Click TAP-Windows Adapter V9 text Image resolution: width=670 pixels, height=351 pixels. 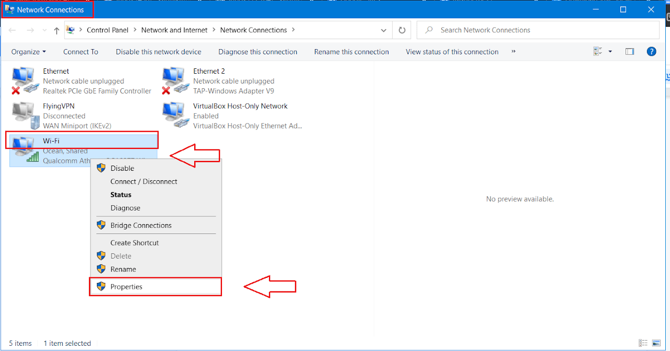[x=233, y=91]
